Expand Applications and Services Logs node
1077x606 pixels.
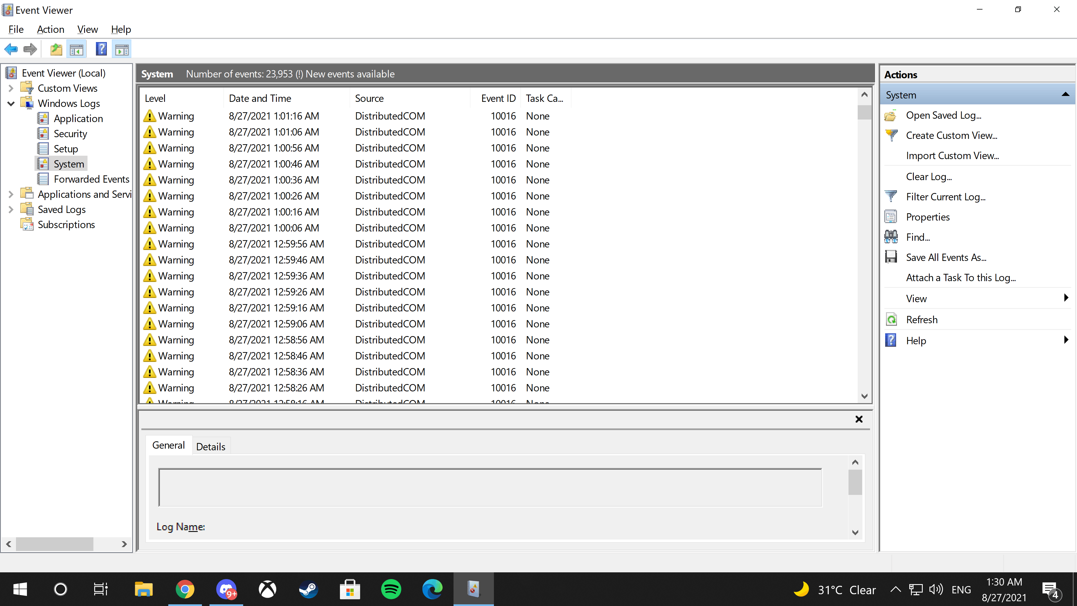point(11,194)
